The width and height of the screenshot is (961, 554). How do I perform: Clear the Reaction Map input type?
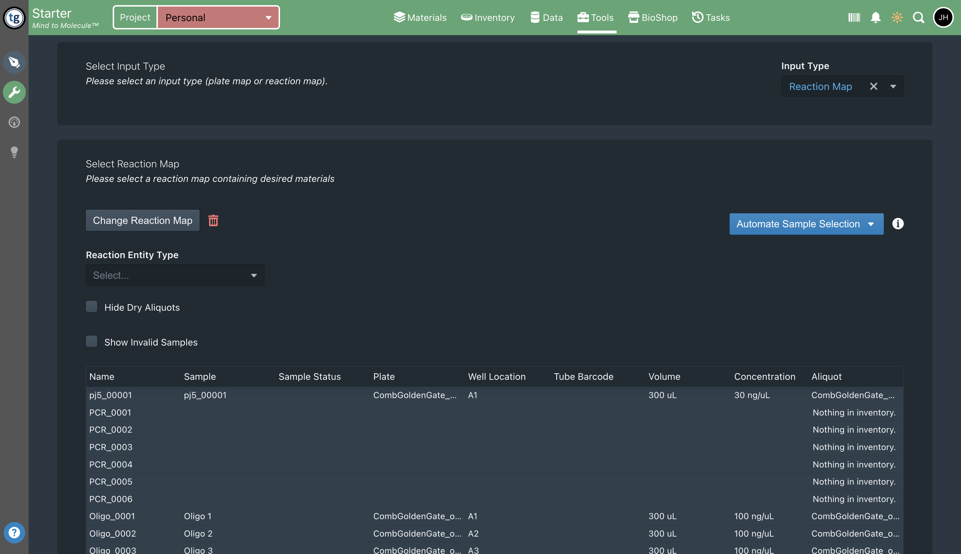pos(873,86)
